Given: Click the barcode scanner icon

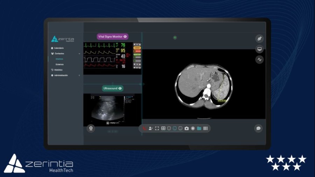Looking at the screenshot, I should pos(205,128).
